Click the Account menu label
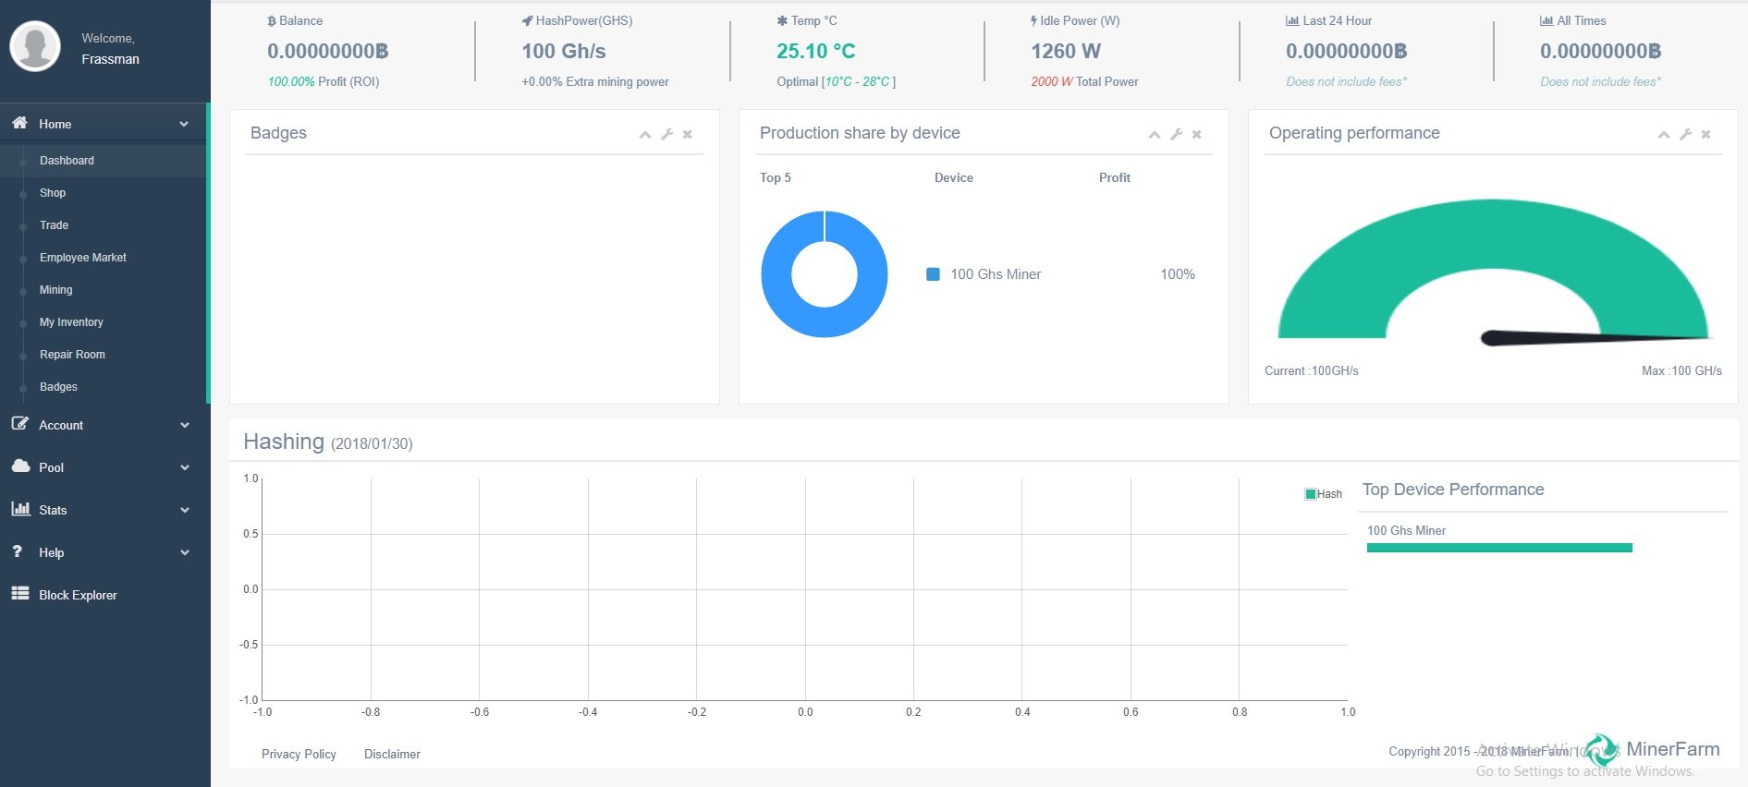1748x787 pixels. click(61, 425)
